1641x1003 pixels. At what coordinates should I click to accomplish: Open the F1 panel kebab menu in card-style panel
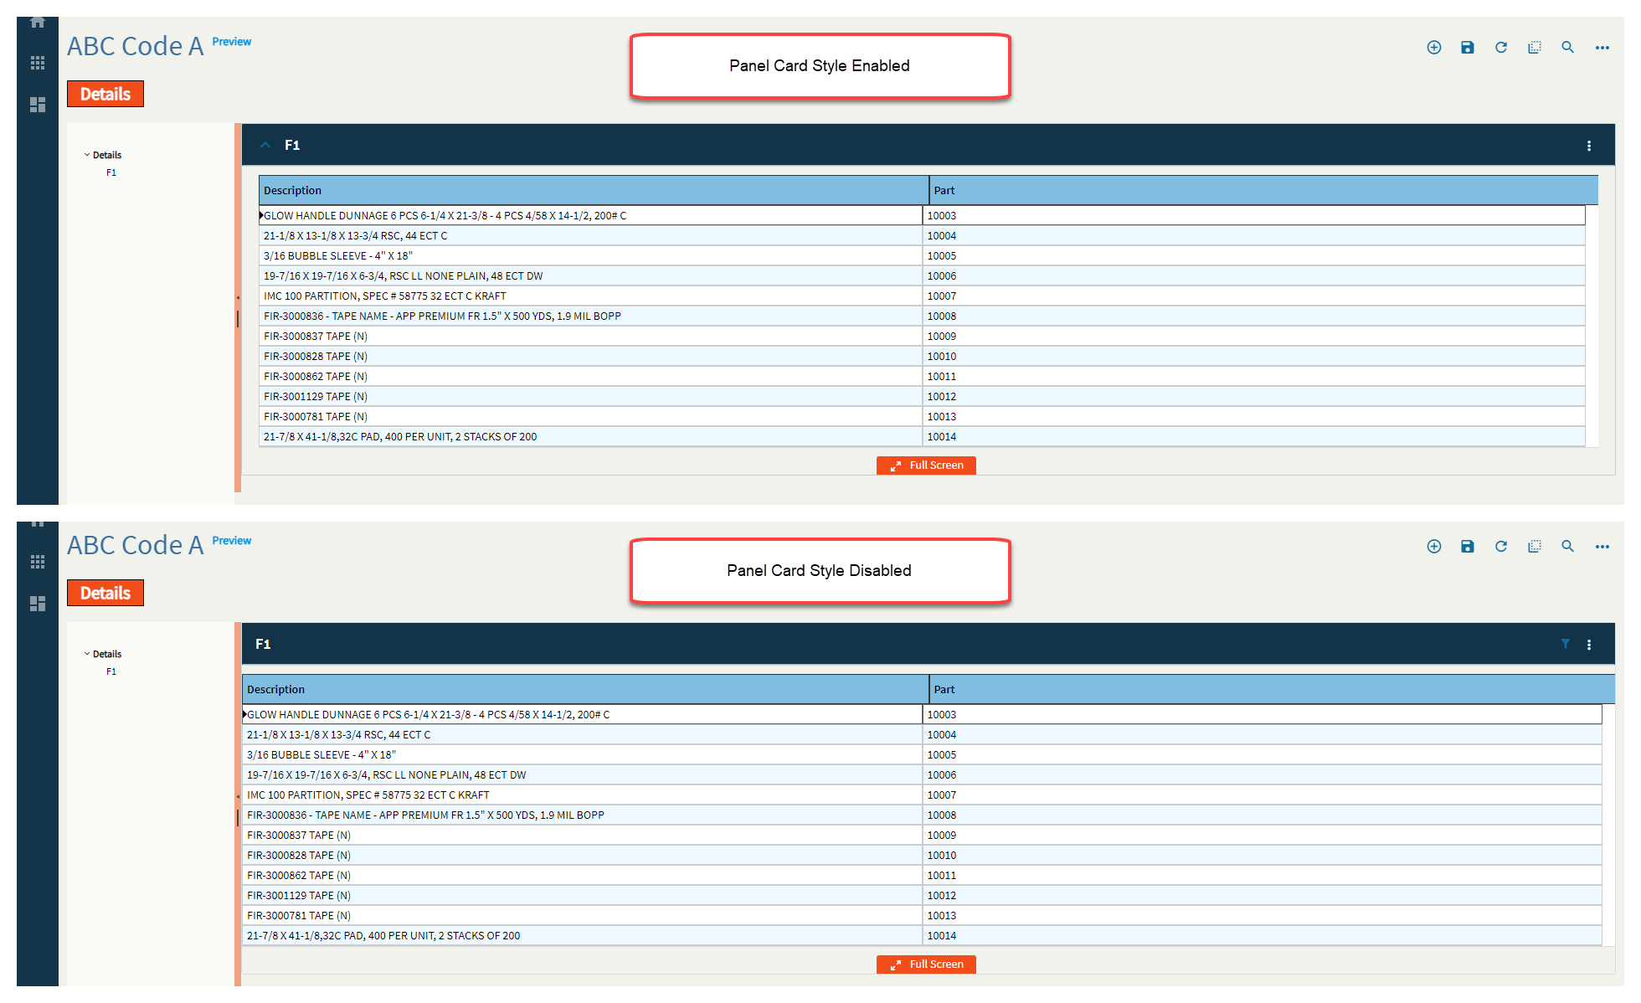[1589, 146]
